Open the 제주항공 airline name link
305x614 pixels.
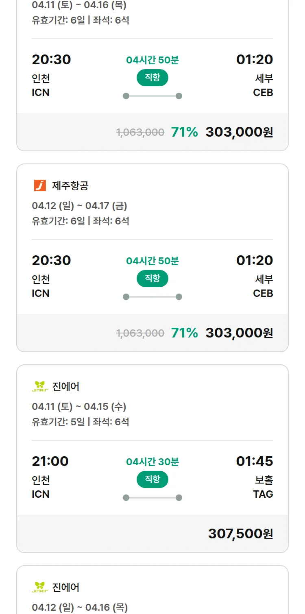[70, 186]
